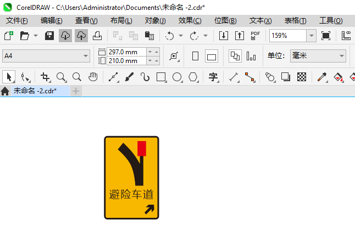
Task: Toggle the All pages button
Action: click(235, 56)
